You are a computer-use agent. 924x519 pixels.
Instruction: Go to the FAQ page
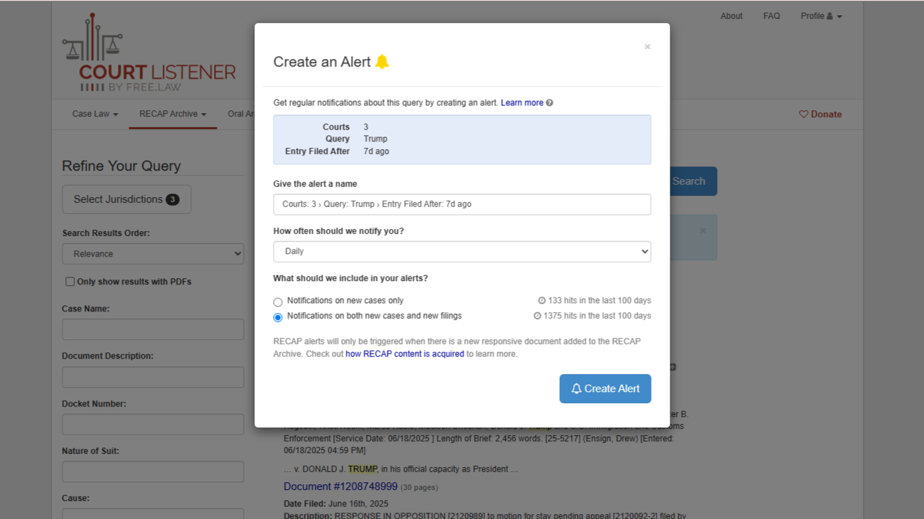pos(771,16)
